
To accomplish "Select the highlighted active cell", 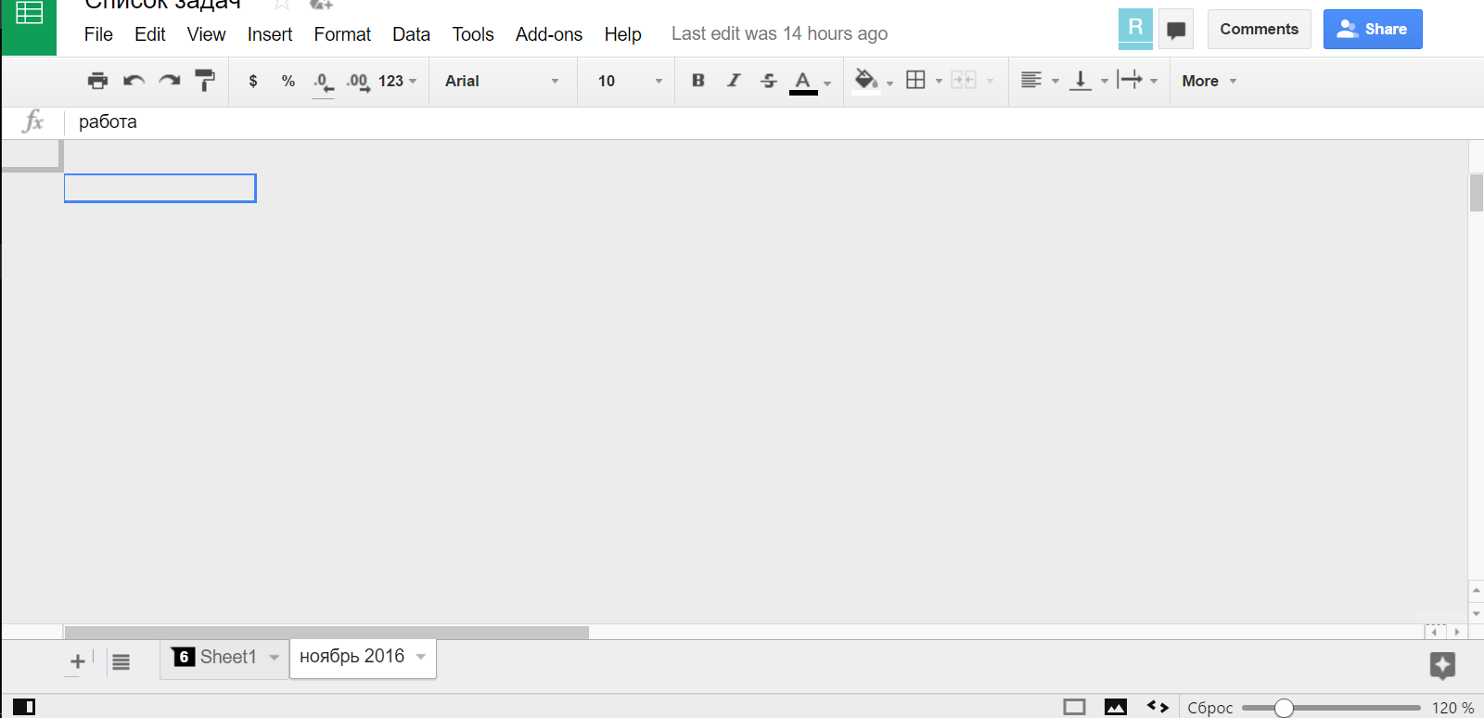I will (160, 188).
